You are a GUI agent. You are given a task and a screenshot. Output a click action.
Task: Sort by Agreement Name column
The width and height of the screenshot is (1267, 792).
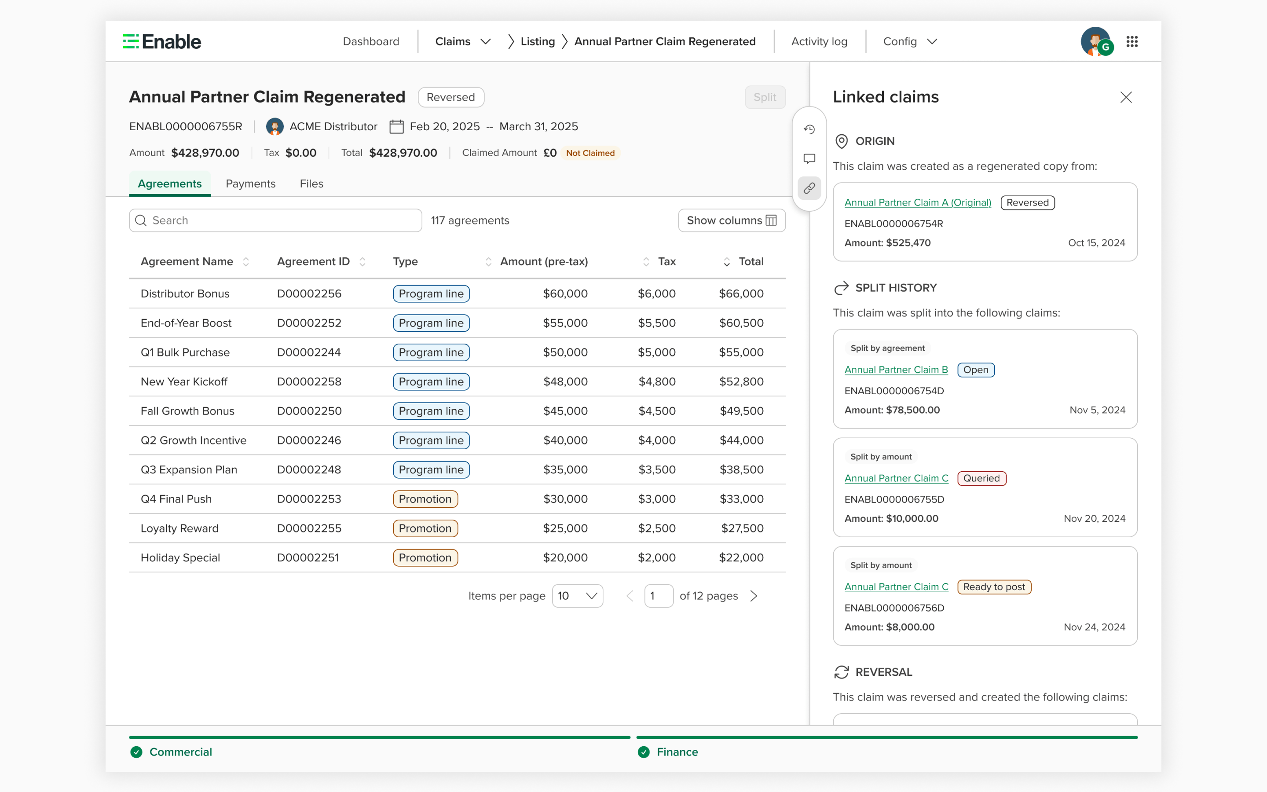coord(246,262)
